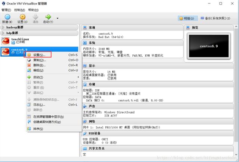The width and height of the screenshot is (239, 162).
Task: Click the details pane scroll-up arrow
Action: (x=236, y=27)
